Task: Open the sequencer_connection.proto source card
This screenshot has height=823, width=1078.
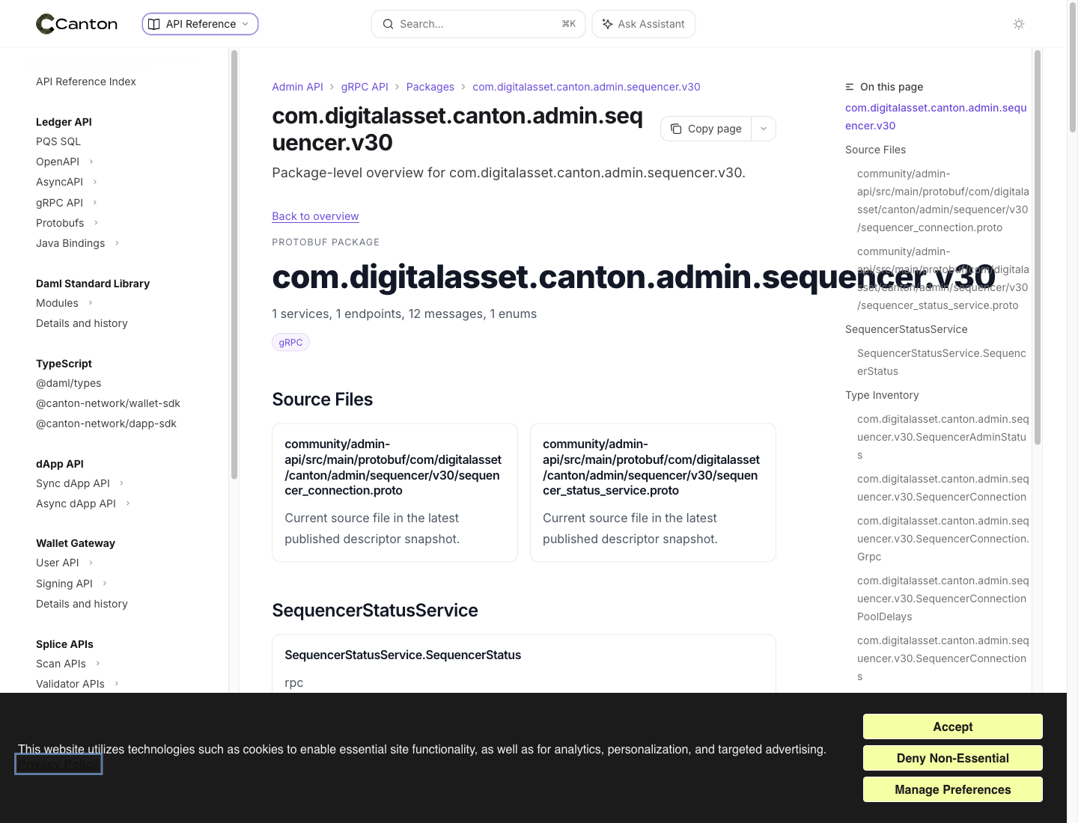Action: [x=395, y=492]
